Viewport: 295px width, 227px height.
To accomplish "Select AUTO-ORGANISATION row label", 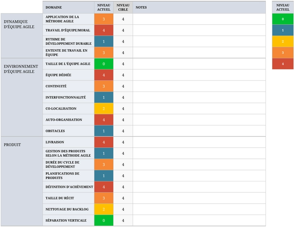I will 68,120.
